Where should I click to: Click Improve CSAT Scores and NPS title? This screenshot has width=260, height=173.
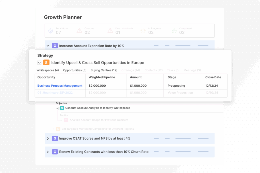(x=95, y=139)
